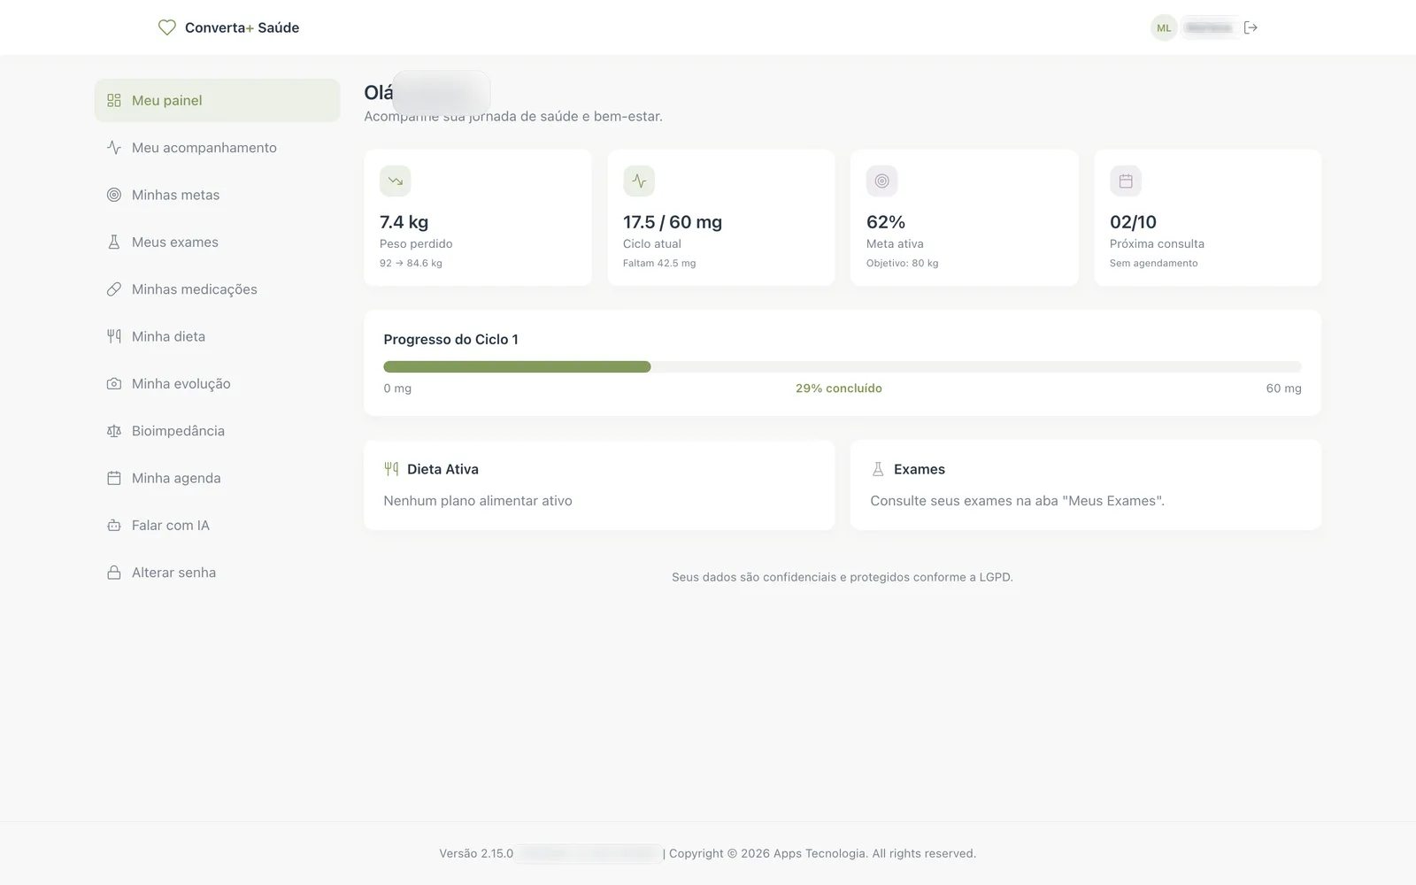1416x885 pixels.
Task: Open the Bioimpedância section
Action: coord(218,431)
